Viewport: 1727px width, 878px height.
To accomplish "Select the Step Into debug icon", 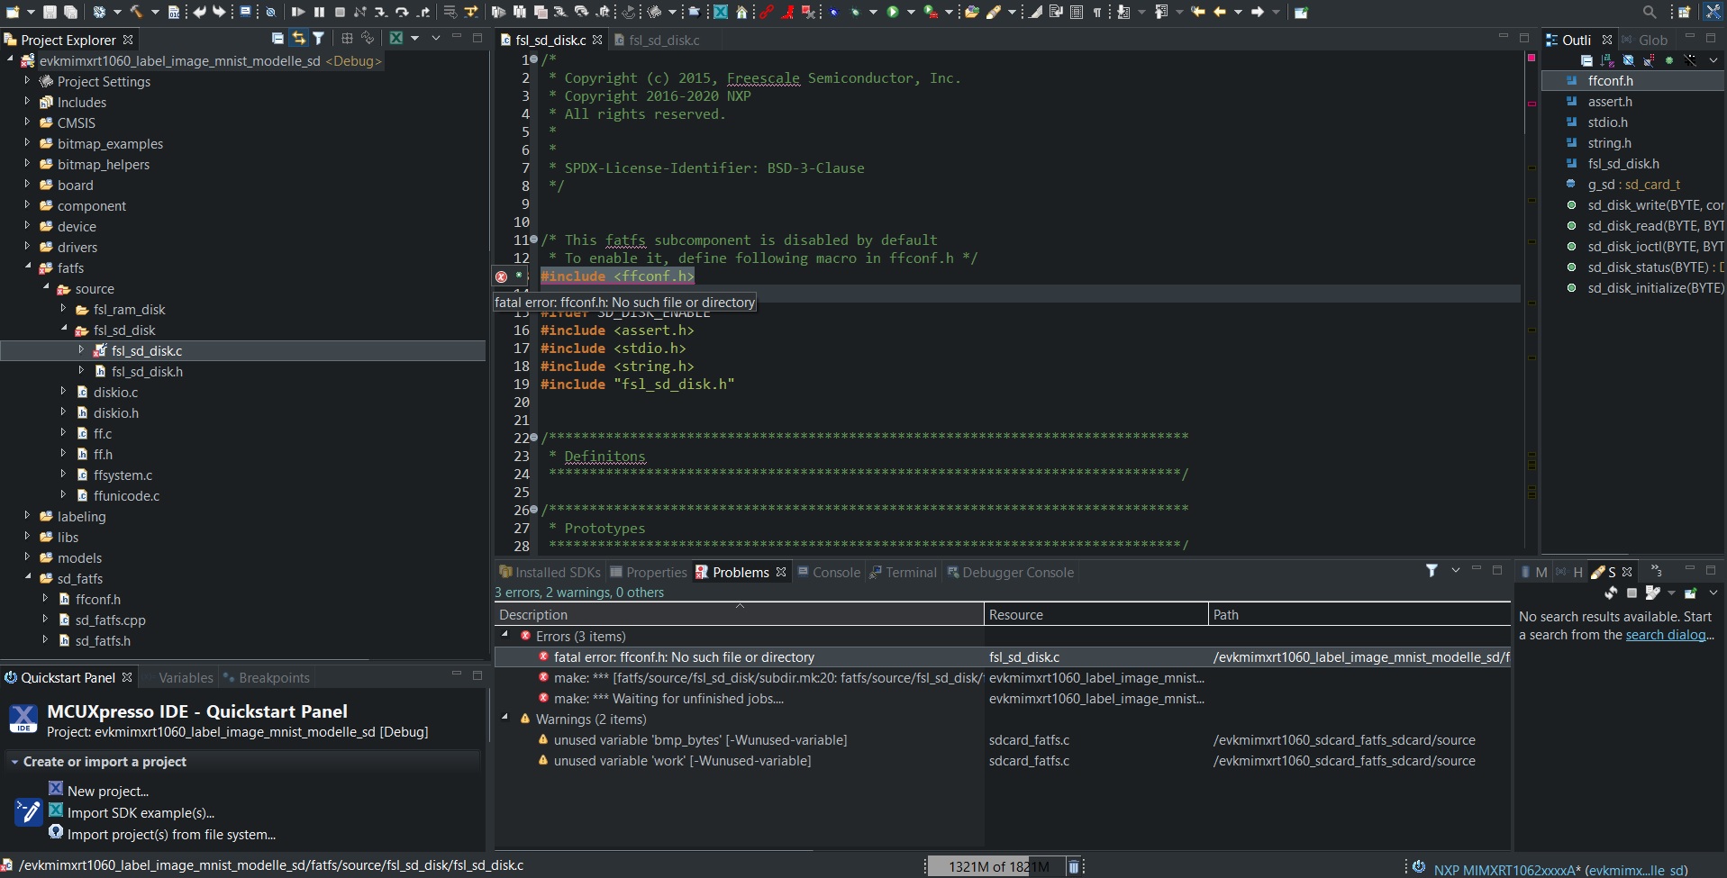I will [381, 12].
